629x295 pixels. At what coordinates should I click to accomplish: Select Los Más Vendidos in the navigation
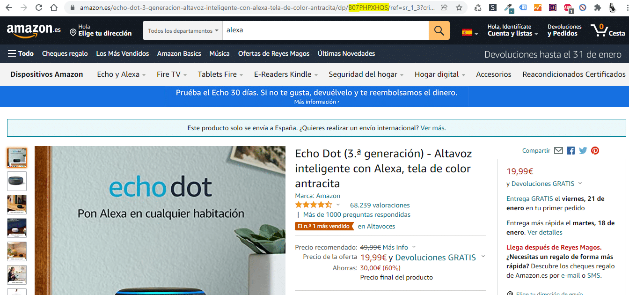pos(122,53)
